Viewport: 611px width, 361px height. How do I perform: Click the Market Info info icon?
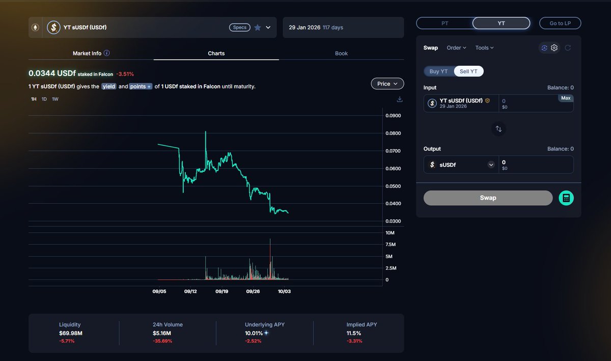pos(107,53)
